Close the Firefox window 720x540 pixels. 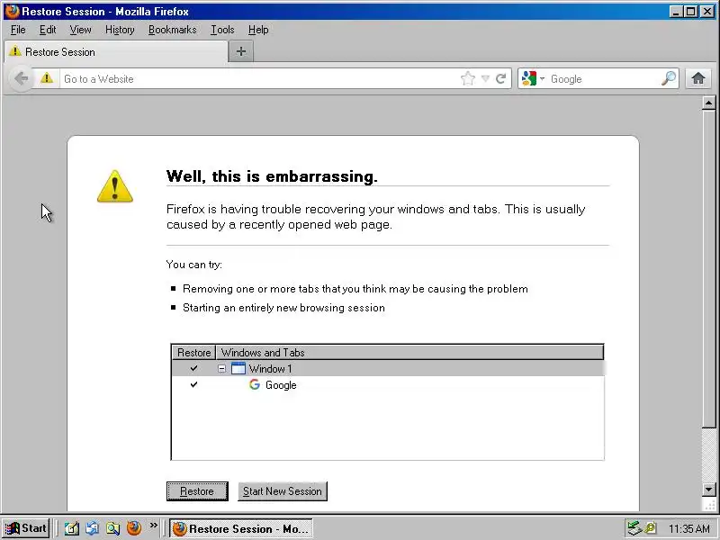[707, 12]
